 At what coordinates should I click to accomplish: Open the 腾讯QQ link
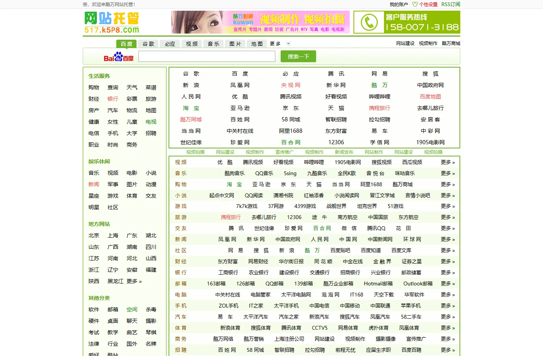(x=376, y=228)
